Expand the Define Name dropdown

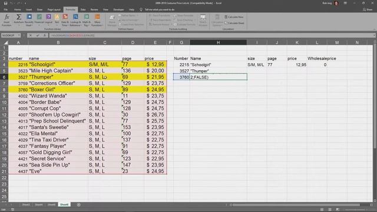[x=138, y=15]
